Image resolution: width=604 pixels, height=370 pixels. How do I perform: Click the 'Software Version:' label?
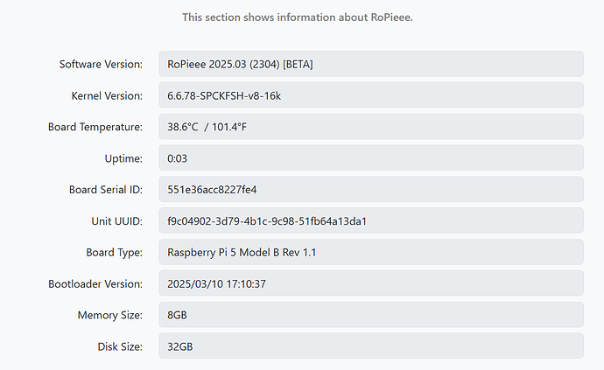(x=101, y=64)
